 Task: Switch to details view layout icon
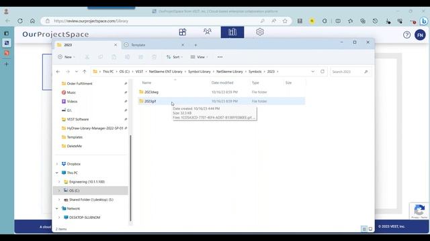pyautogui.click(x=364, y=229)
